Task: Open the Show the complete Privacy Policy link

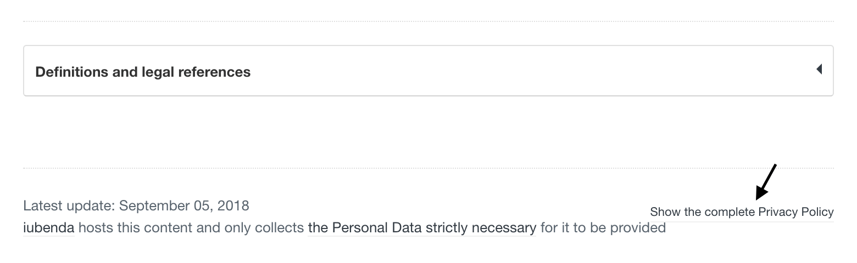Action: (742, 212)
